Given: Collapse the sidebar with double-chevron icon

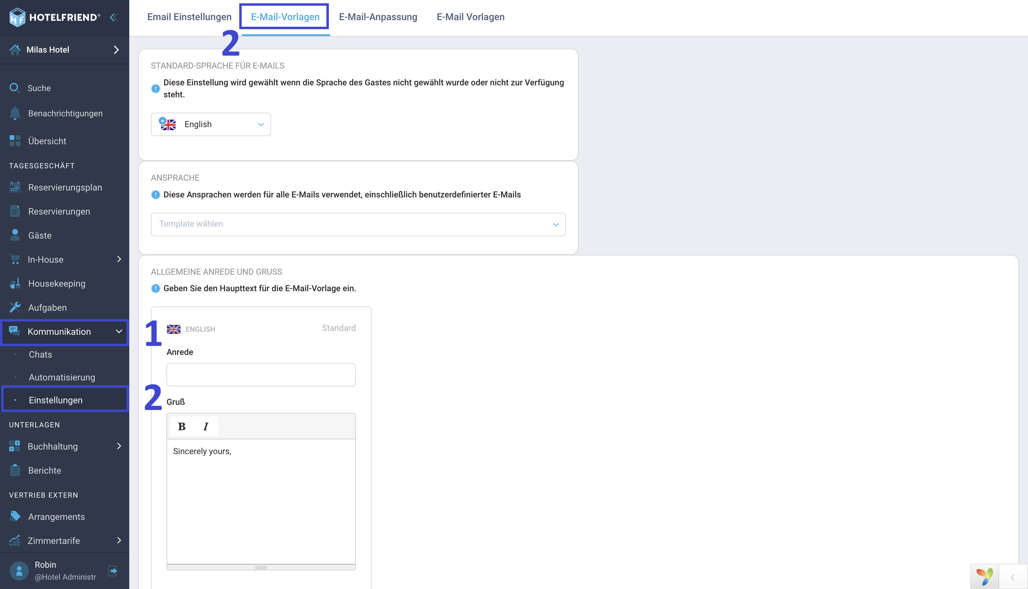Looking at the screenshot, I should [x=114, y=17].
